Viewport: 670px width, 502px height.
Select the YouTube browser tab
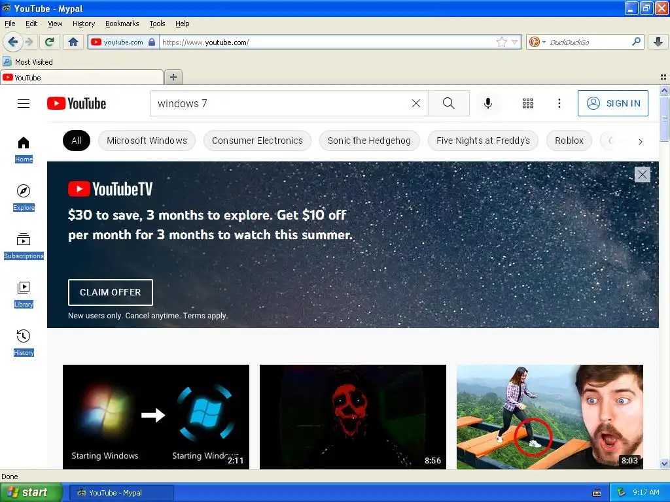point(82,78)
